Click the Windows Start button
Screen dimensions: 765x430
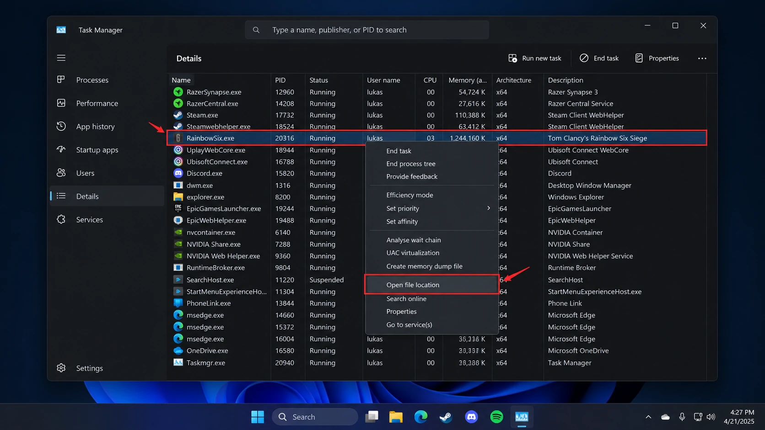(x=258, y=417)
